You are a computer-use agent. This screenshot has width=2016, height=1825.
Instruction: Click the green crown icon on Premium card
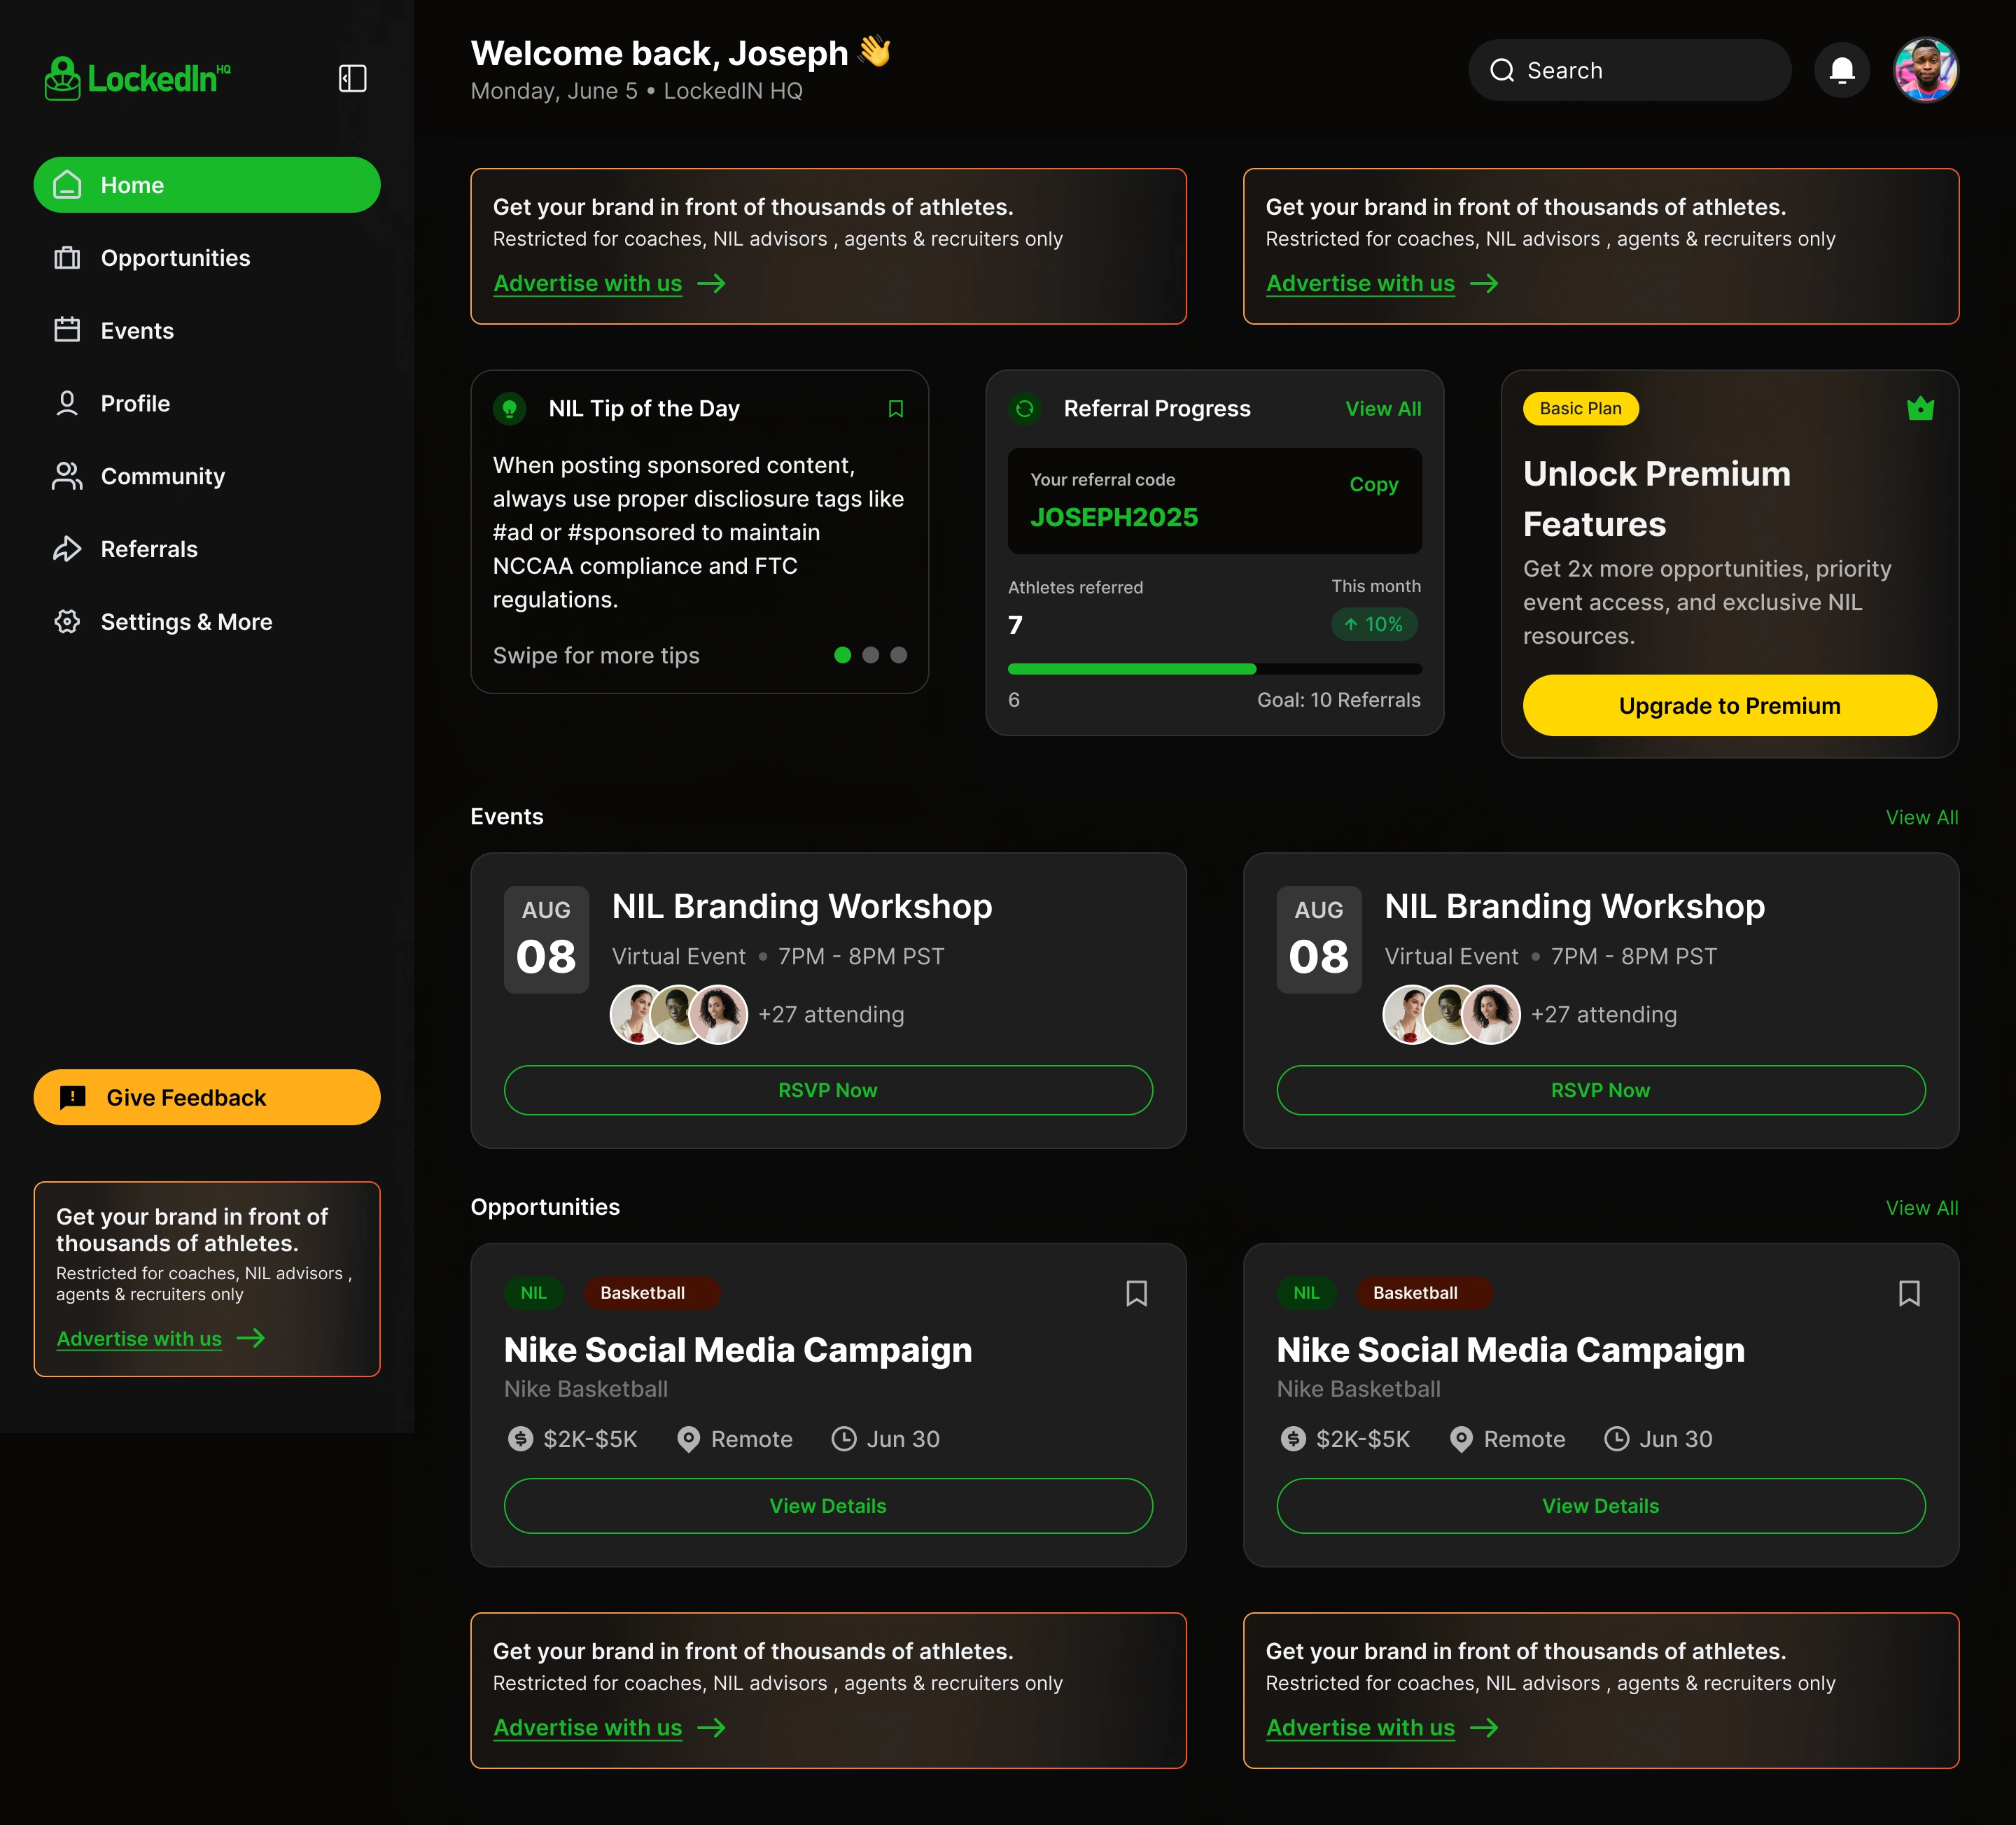[x=1920, y=409]
